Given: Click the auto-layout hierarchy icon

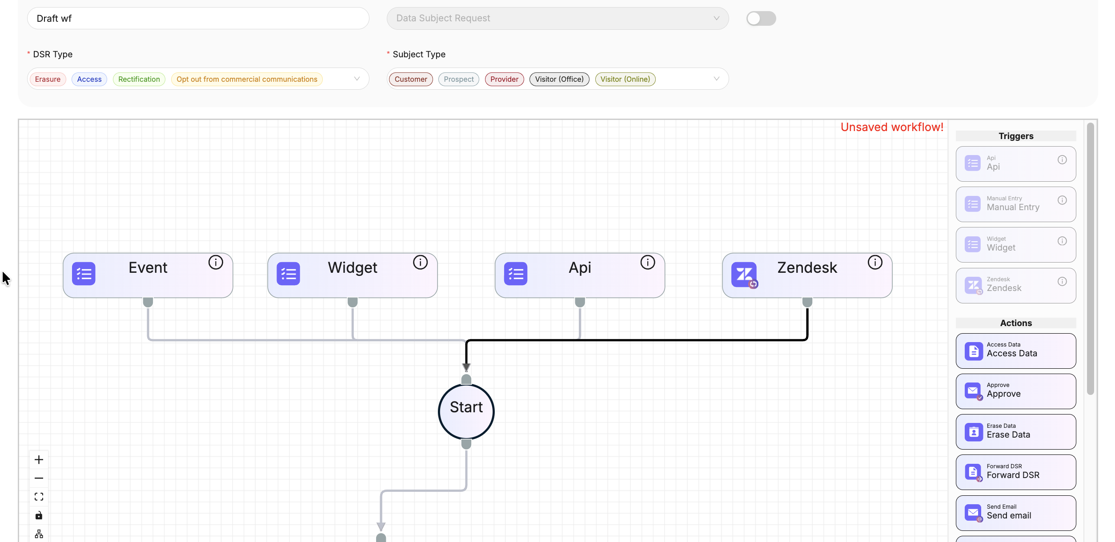Looking at the screenshot, I should pos(39,534).
